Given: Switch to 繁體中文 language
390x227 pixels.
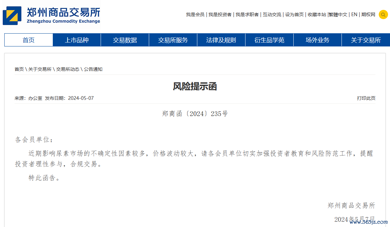Looking at the screenshot, I should point(338,14).
